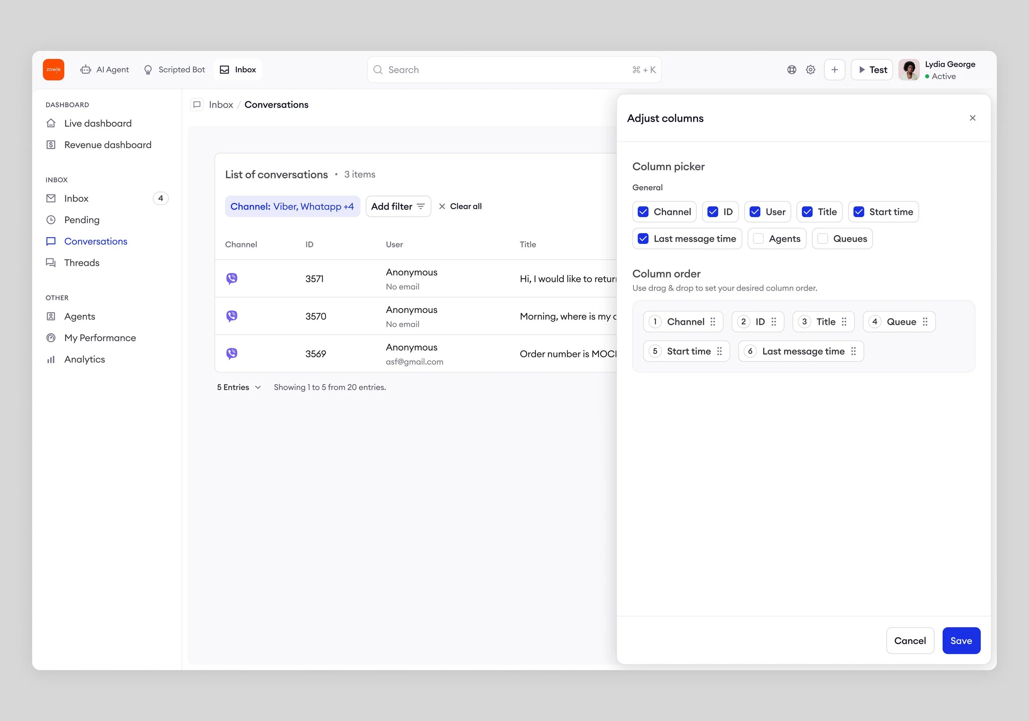1029x721 pixels.
Task: Open the settings gear icon
Action: click(810, 70)
